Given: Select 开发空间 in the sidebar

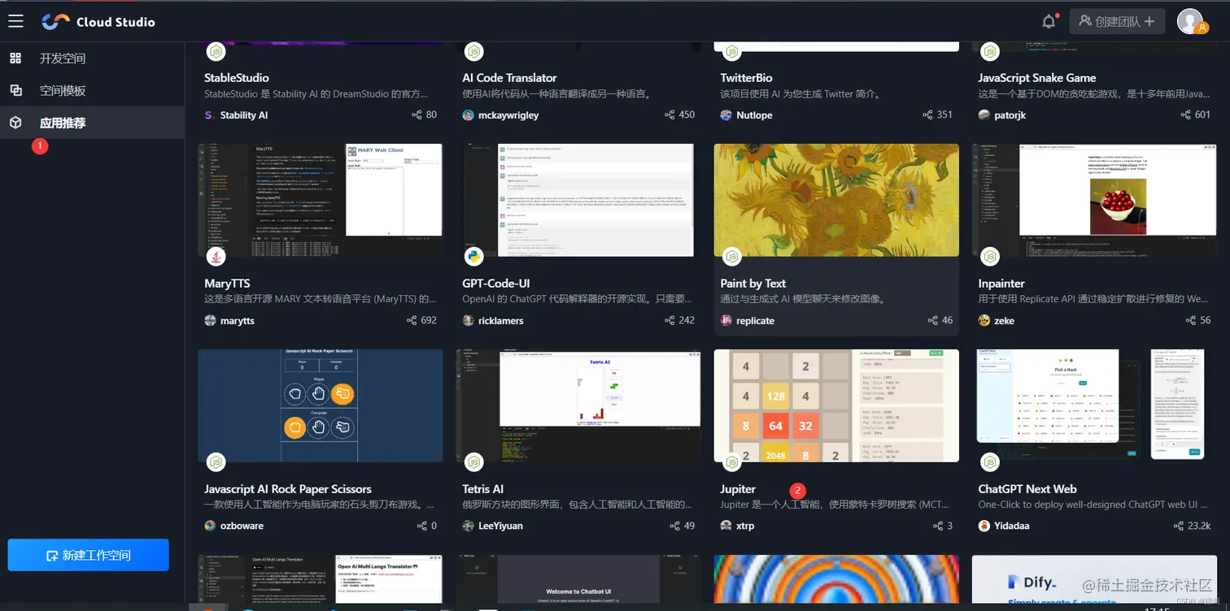Looking at the screenshot, I should pyautogui.click(x=63, y=58).
